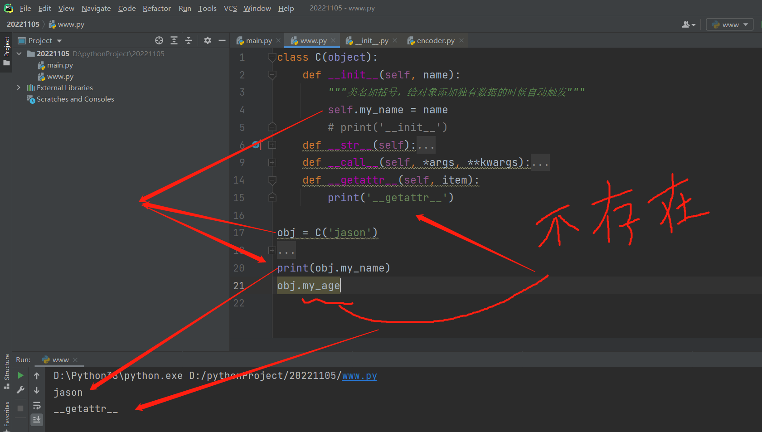Fold the __getattr__ method

pos(272,180)
